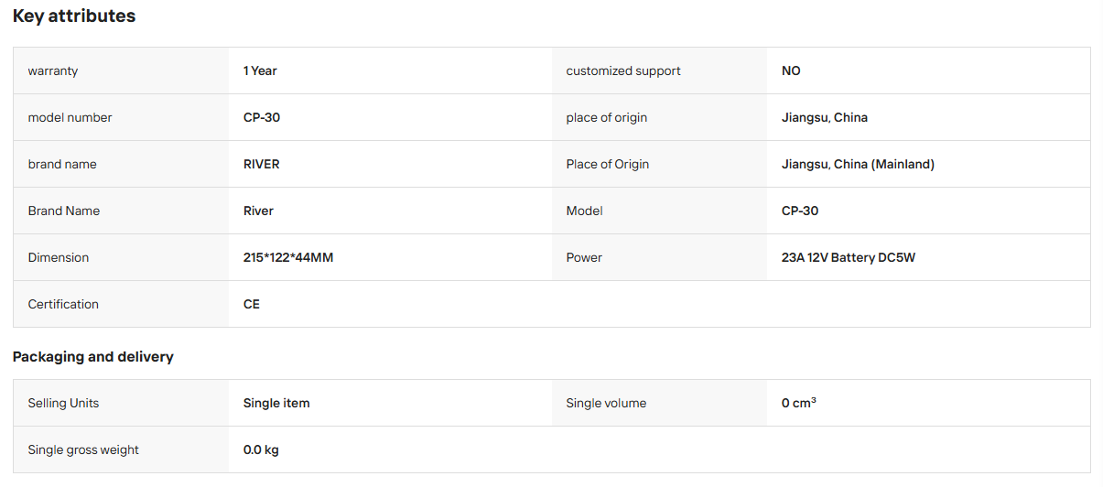Click the customized support value NO

click(x=791, y=70)
